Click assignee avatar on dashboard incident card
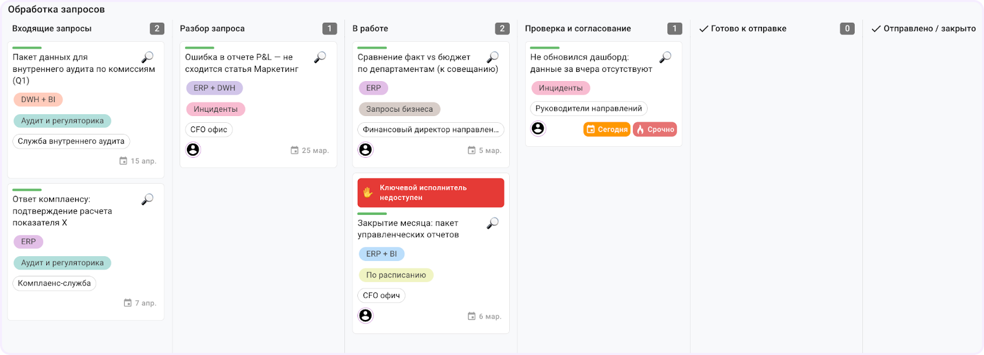This screenshot has height=355, width=984. pyautogui.click(x=538, y=128)
